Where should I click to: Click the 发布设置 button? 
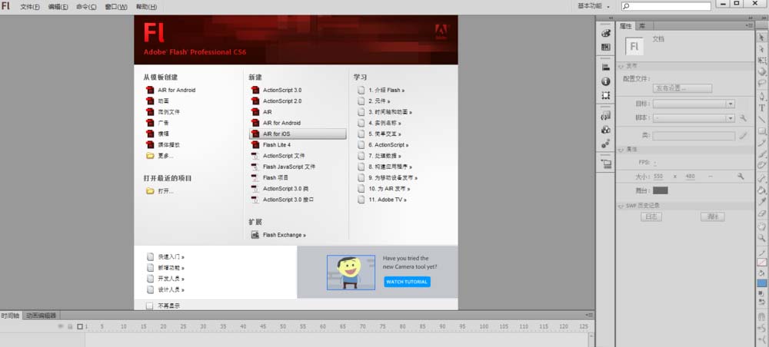(682, 88)
